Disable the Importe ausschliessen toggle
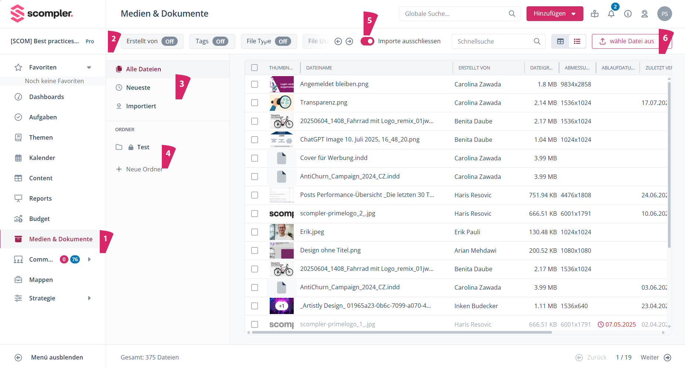 pos(368,41)
